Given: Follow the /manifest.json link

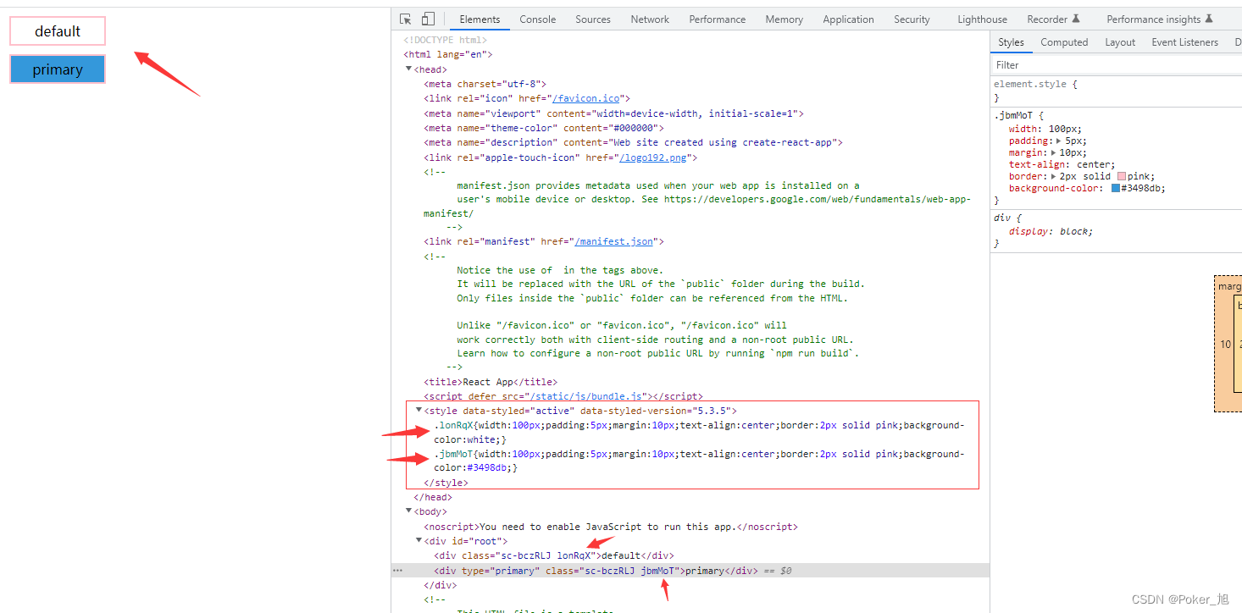Looking at the screenshot, I should [x=614, y=241].
